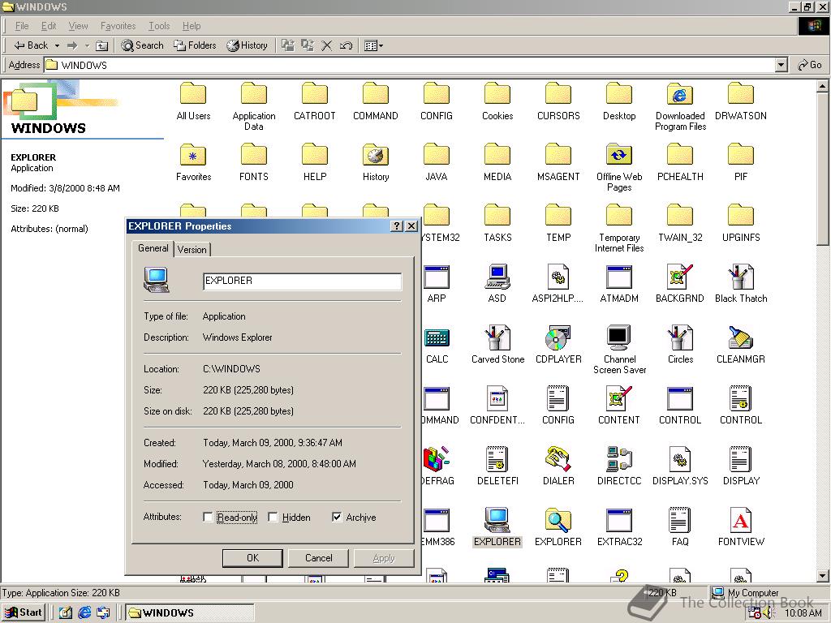The height and width of the screenshot is (623, 831).
Task: Select the DEFRAG icon
Action: click(436, 459)
